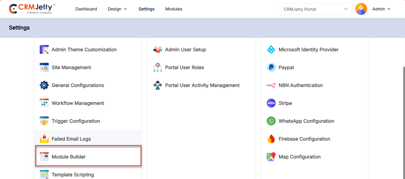The image size is (405, 179).
Task: Click the Paypal logo icon
Action: [x=271, y=68]
